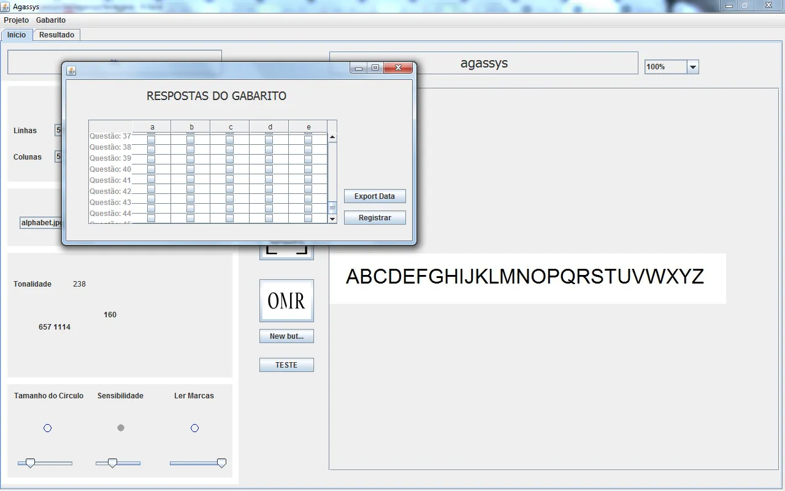Click the alphabet.jpg file name field
Viewport: 785px width, 491px height.
click(x=42, y=223)
